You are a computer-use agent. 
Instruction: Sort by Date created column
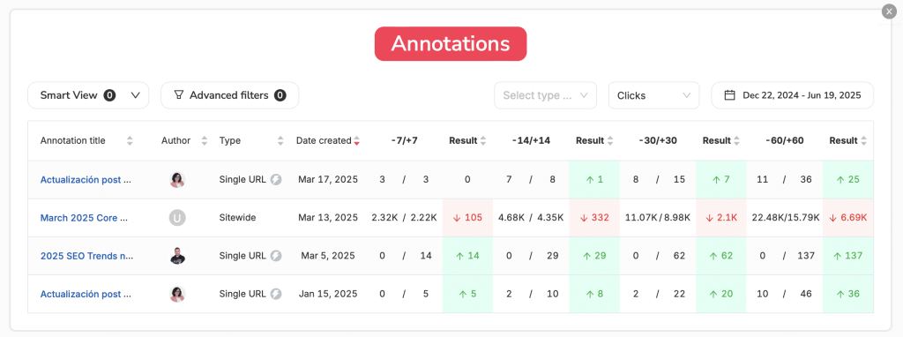click(x=357, y=140)
